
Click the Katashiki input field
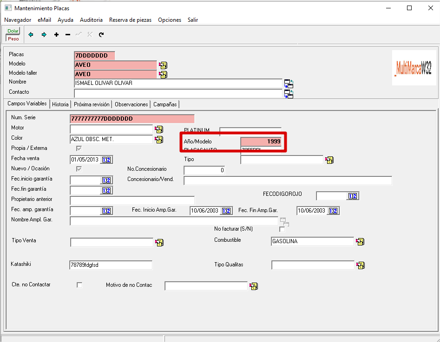(111, 265)
